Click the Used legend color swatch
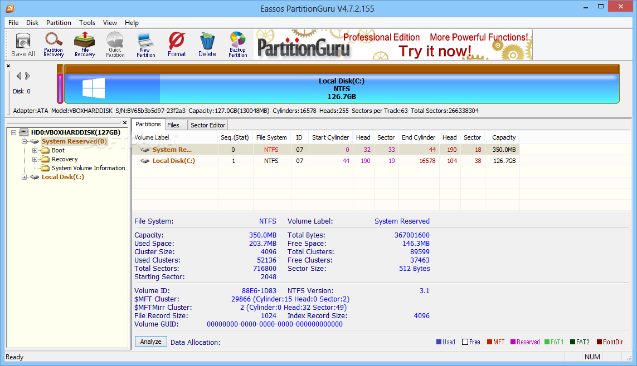This screenshot has width=637, height=366. click(x=439, y=342)
